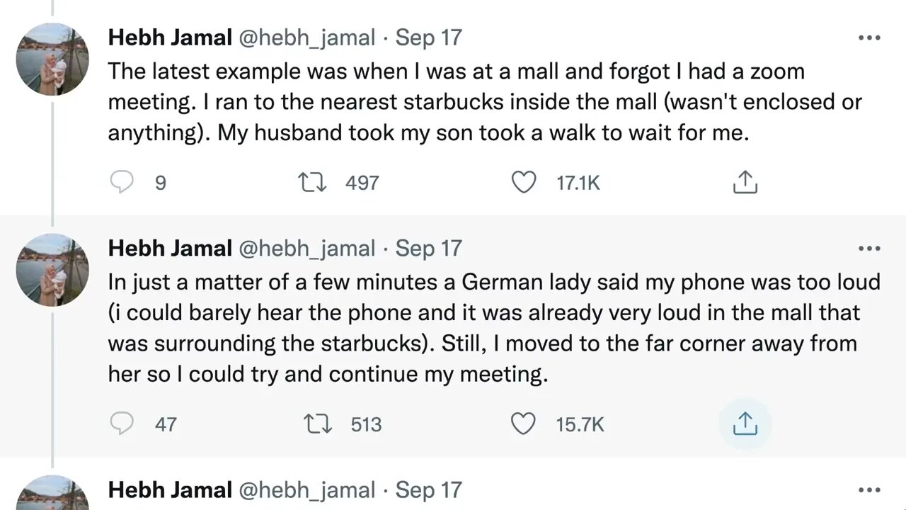This screenshot has width=906, height=510.
Task: Open more options on first tweet
Action: pos(868,38)
